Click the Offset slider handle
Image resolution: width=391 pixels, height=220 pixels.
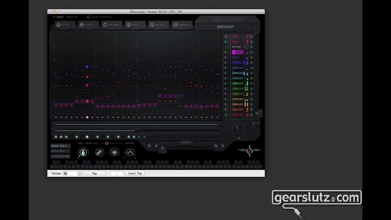[x=107, y=143]
